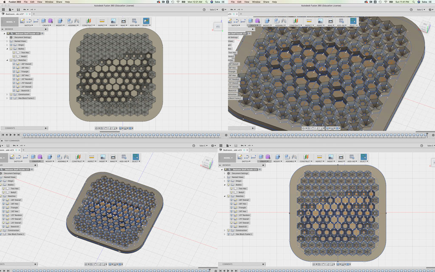The width and height of the screenshot is (435, 272).
Task: Toggle Origin visibility lightbulb in top-left browser
Action: coord(11,45)
